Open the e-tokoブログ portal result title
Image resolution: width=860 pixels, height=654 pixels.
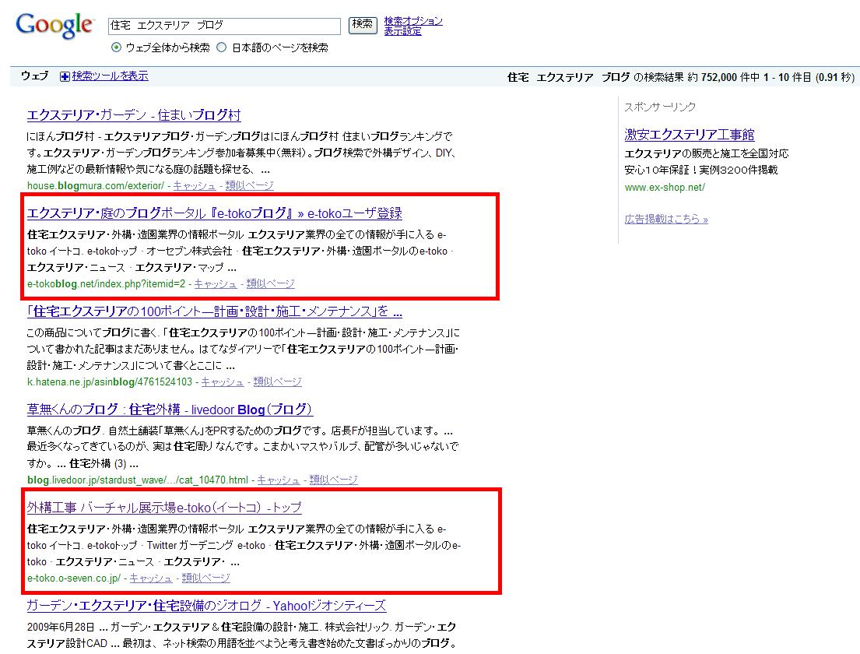[214, 213]
